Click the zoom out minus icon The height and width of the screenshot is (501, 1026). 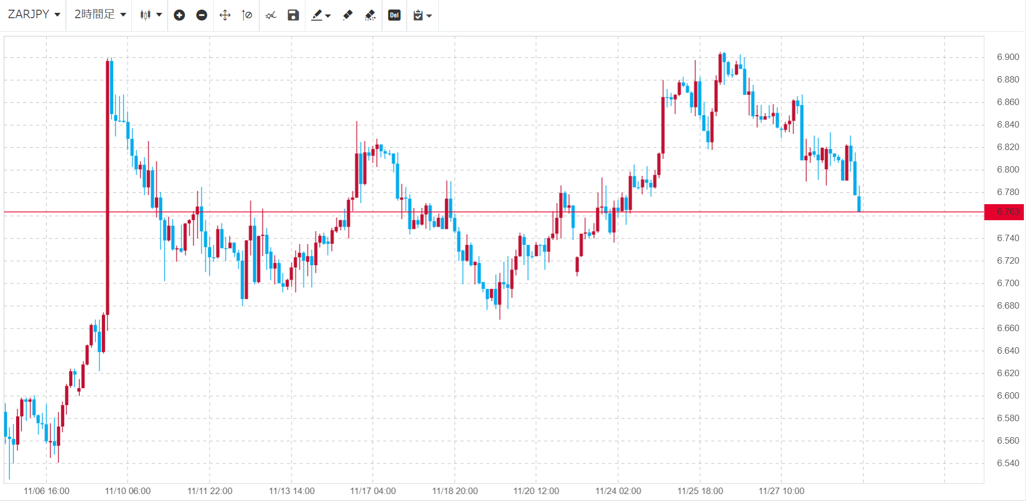[x=202, y=15]
